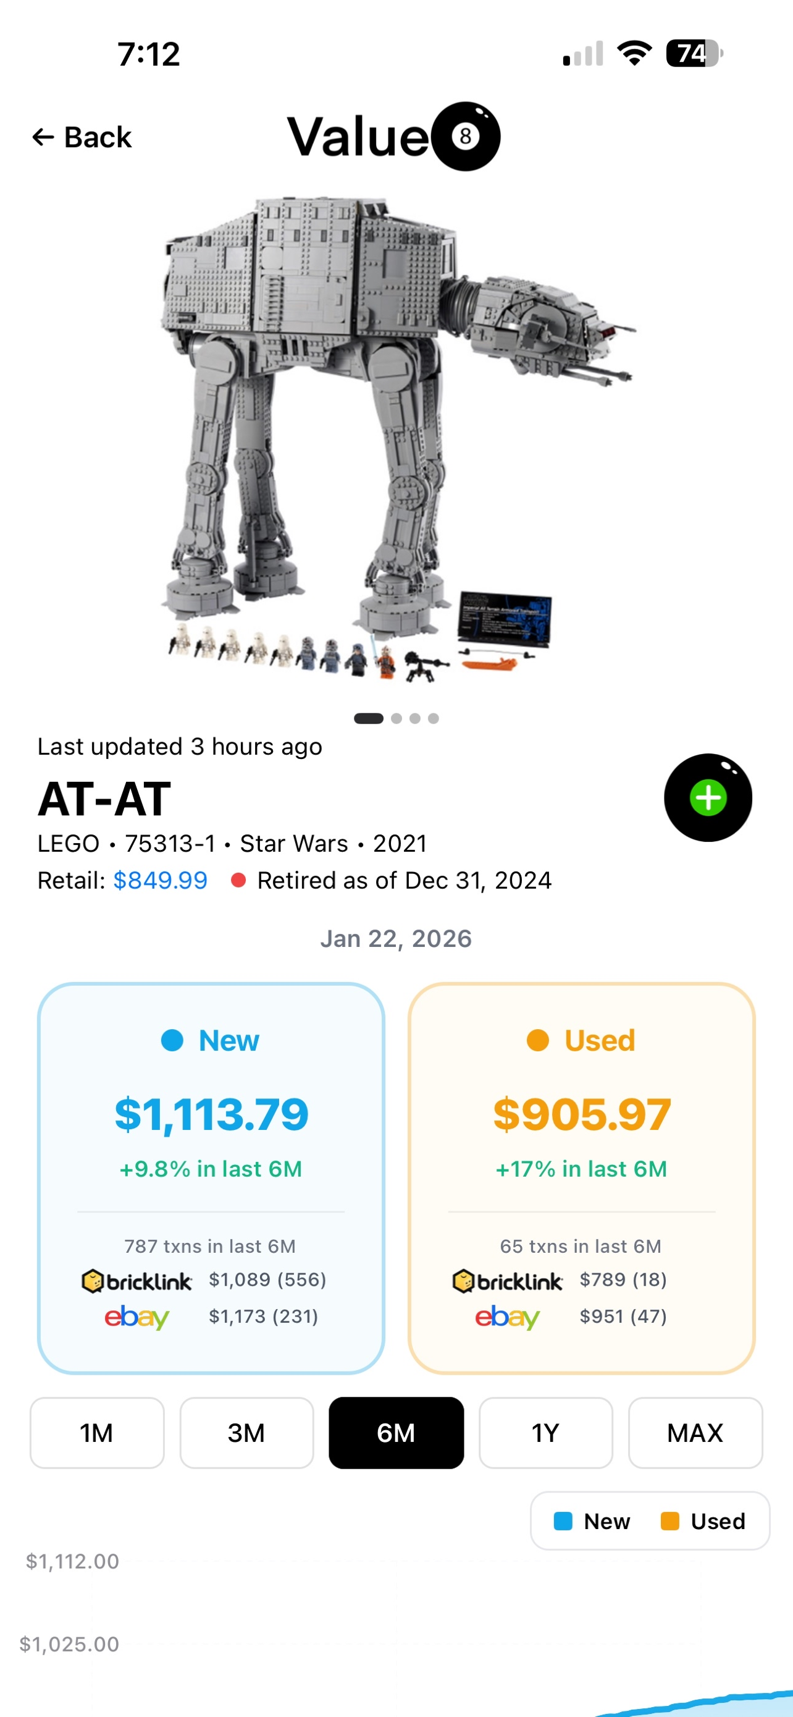The image size is (793, 1717).
Task: Open the retail price $849.99 link
Action: (x=161, y=881)
